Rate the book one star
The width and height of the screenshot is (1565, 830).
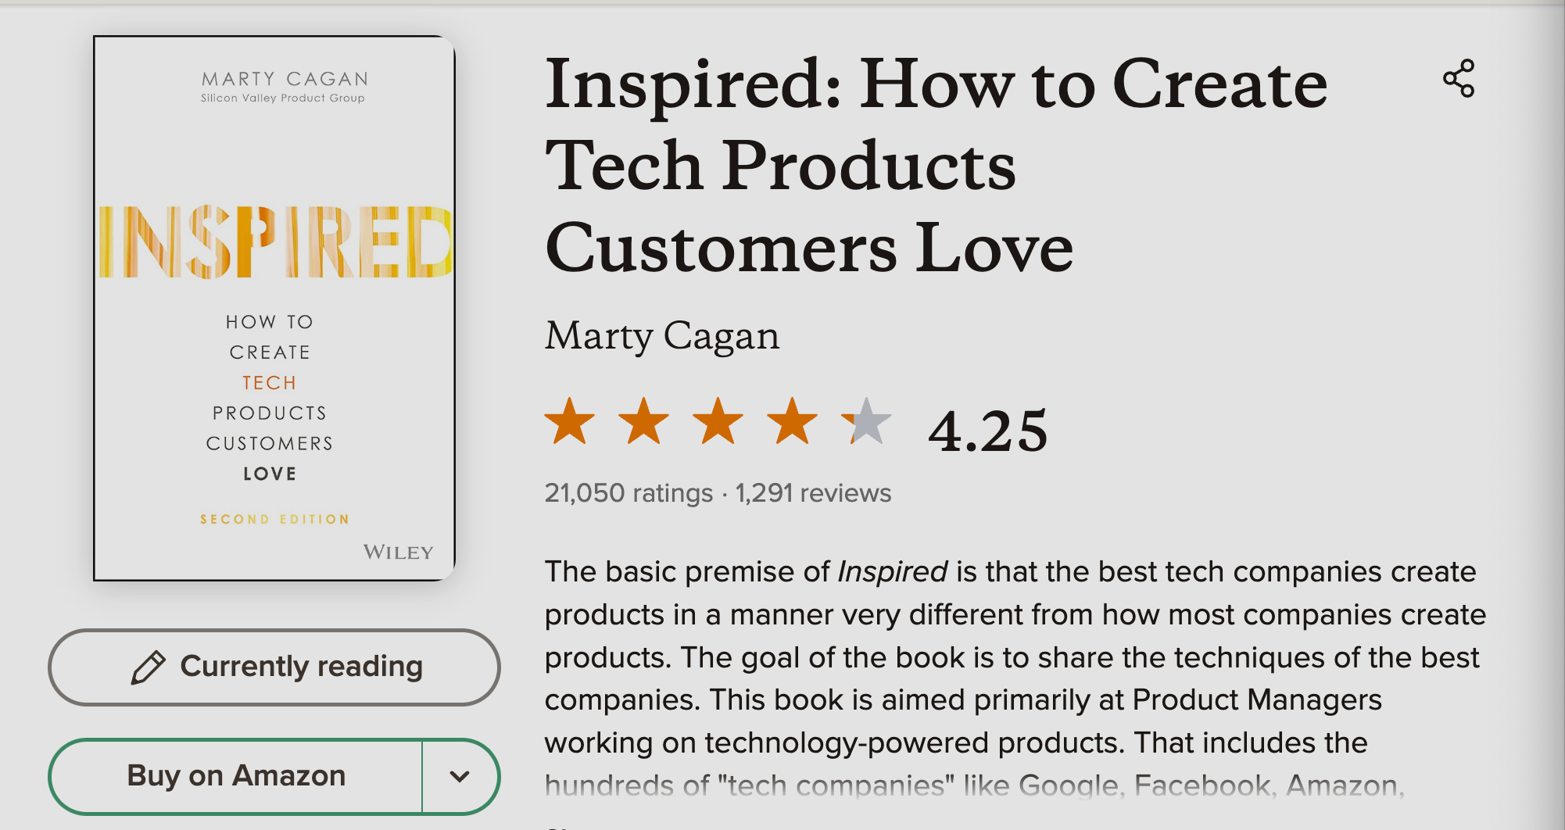pyautogui.click(x=569, y=421)
